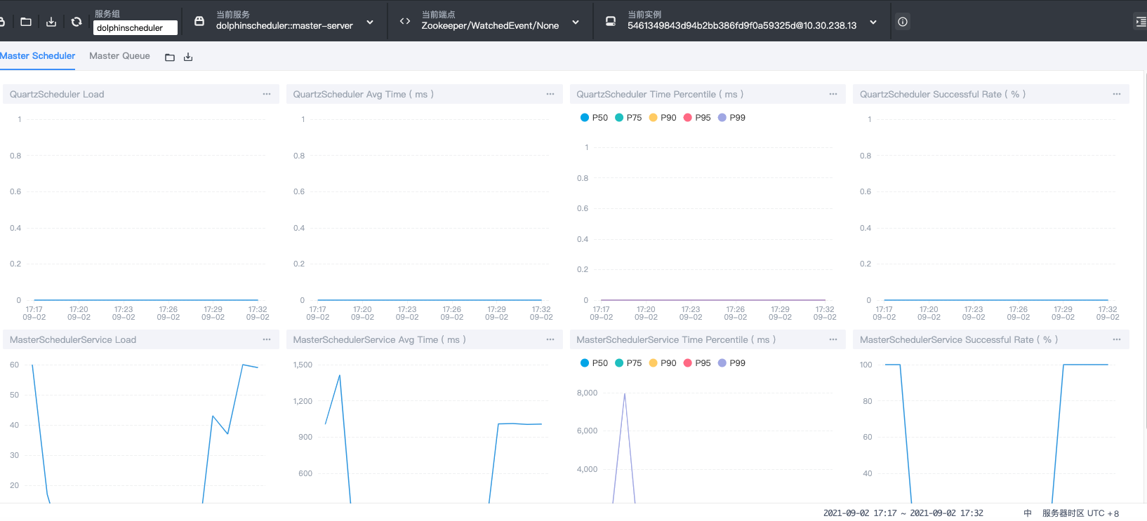Open more options for MasterSchedulerService Load panel

point(267,339)
